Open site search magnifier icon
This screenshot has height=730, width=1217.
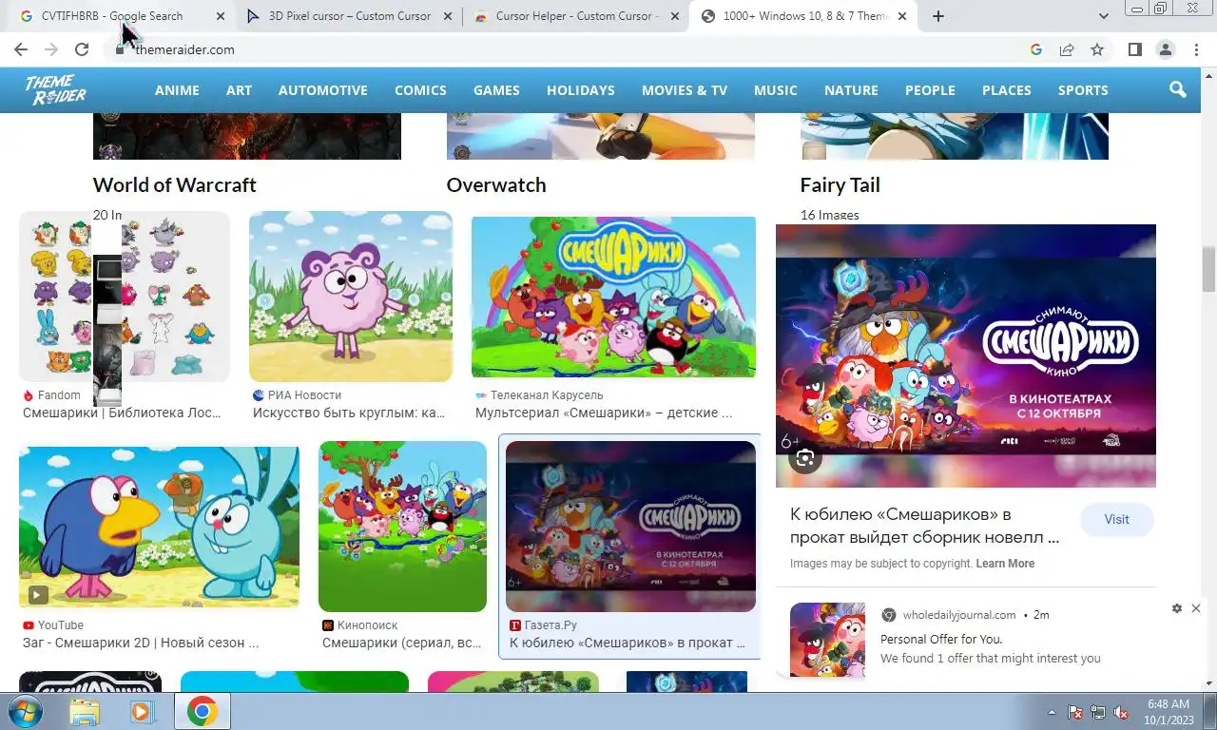pyautogui.click(x=1178, y=89)
